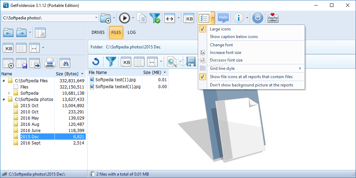The height and width of the screenshot is (178, 356).
Task: Click the forward folder navigation icon
Action: coord(22,32)
